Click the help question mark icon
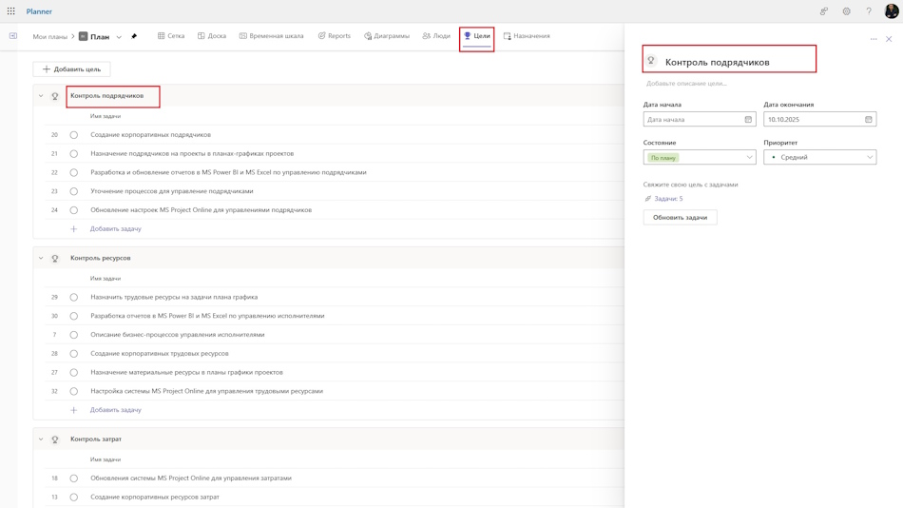Screen dimensions: 903x508 click(x=869, y=11)
